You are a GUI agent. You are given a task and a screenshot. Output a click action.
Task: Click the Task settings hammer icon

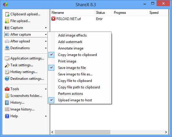[x=7, y=65]
